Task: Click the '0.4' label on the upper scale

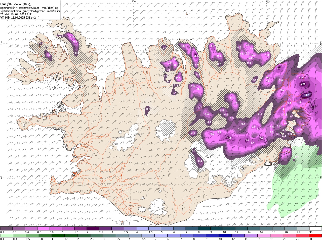Action: click(27, 232)
